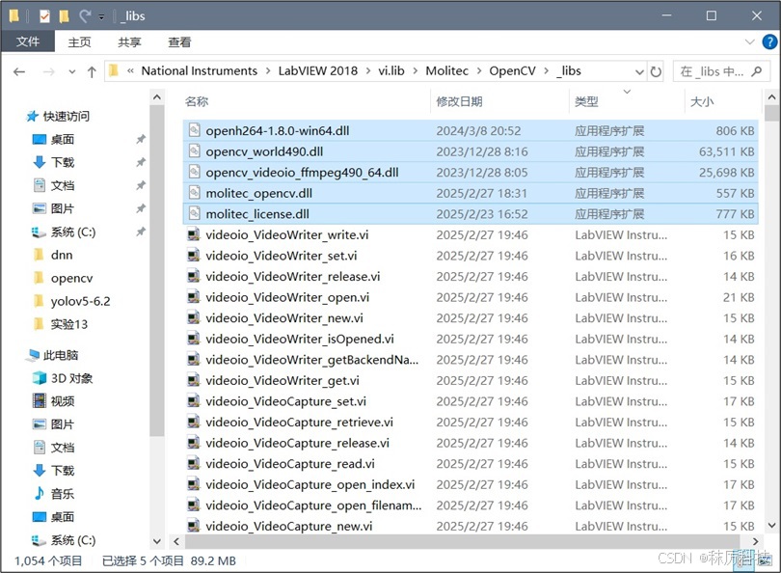The image size is (781, 573).
Task: Sort files by 修改日期 column
Action: coord(459,101)
